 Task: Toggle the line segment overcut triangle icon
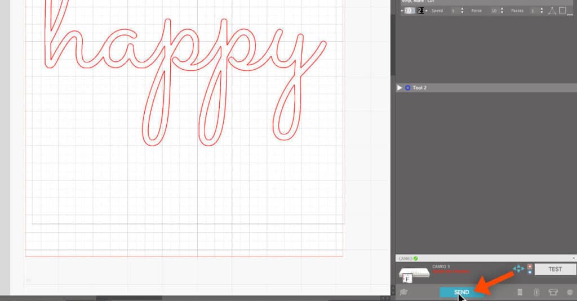pos(552,11)
